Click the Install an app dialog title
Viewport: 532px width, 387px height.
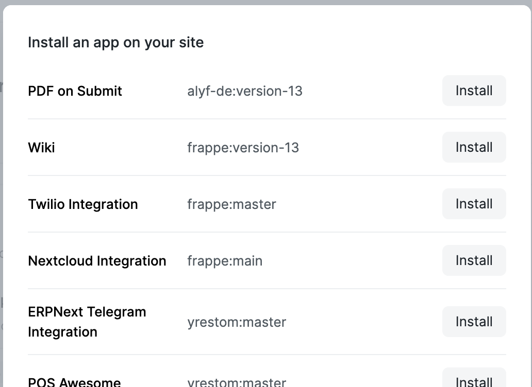tap(115, 42)
